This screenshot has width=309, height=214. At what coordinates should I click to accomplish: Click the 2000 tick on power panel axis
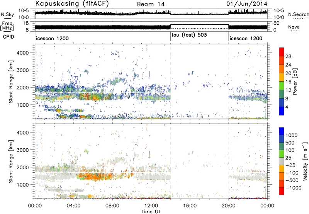[x=23, y=87]
